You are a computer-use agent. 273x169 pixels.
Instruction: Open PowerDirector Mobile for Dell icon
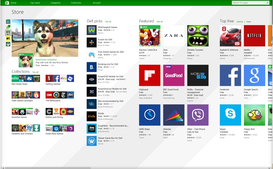point(92,92)
